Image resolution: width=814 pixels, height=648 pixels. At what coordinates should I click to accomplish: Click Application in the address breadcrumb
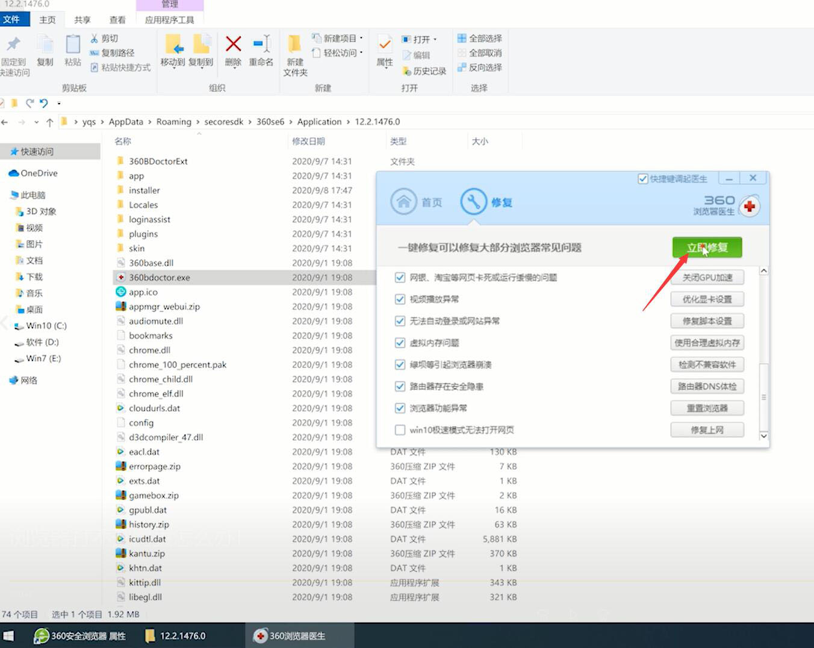pyautogui.click(x=319, y=122)
